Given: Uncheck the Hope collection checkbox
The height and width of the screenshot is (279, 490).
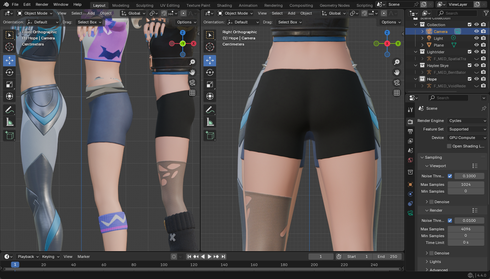Looking at the screenshot, I should pyautogui.click(x=470, y=79).
